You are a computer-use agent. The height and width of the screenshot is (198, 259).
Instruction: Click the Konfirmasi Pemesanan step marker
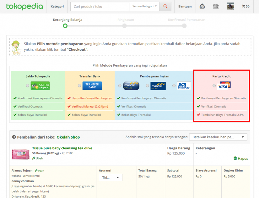click(x=184, y=26)
